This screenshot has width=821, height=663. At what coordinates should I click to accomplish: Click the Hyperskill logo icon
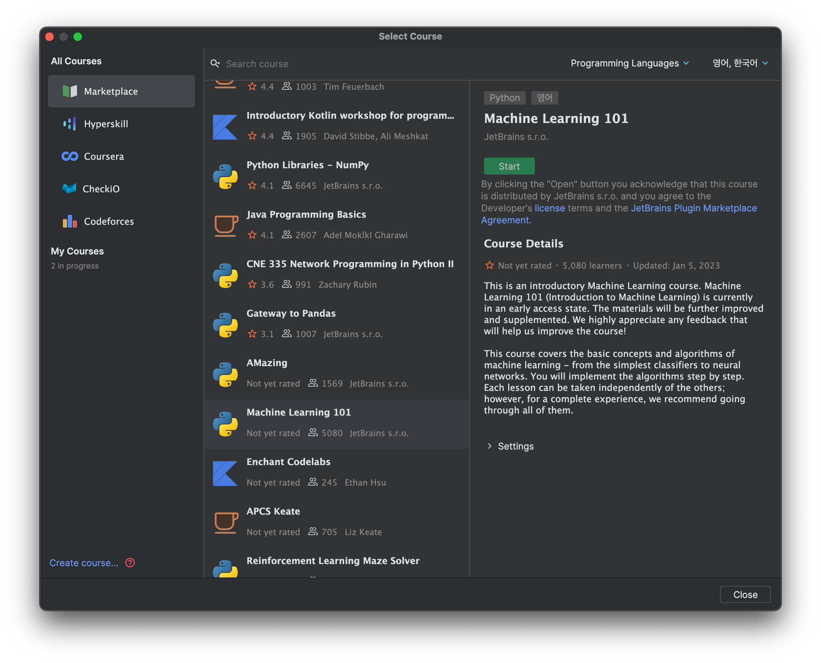(x=70, y=124)
